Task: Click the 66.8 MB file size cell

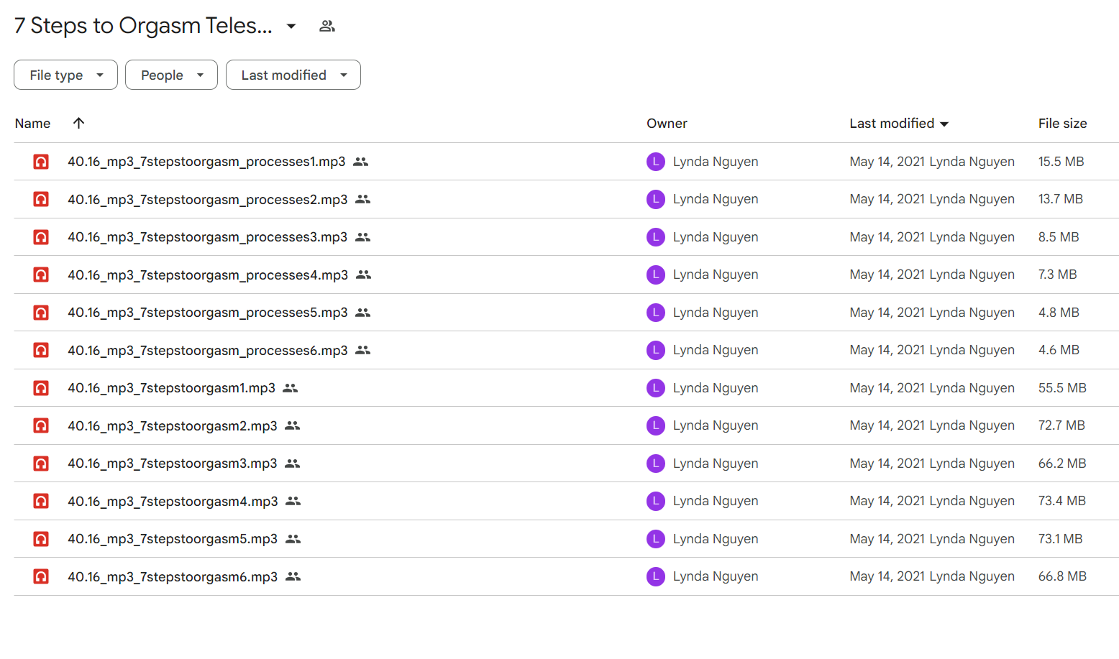Action: 1062,576
